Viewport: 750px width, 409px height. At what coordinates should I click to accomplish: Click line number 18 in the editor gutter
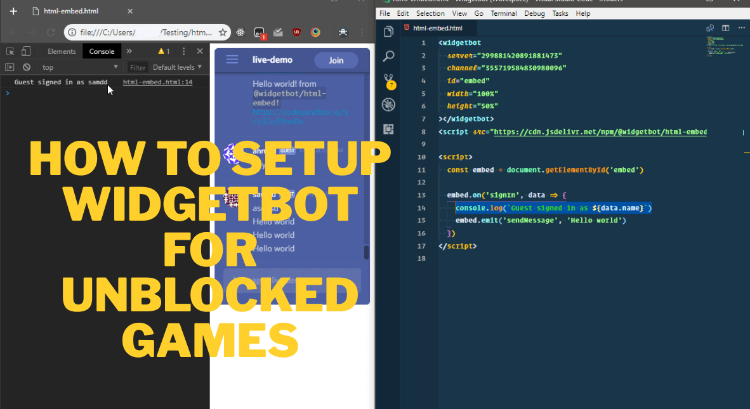click(x=421, y=259)
